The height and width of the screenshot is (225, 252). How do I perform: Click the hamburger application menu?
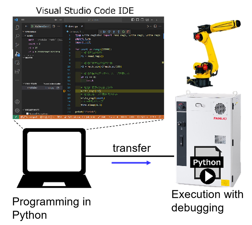pos(23,20)
